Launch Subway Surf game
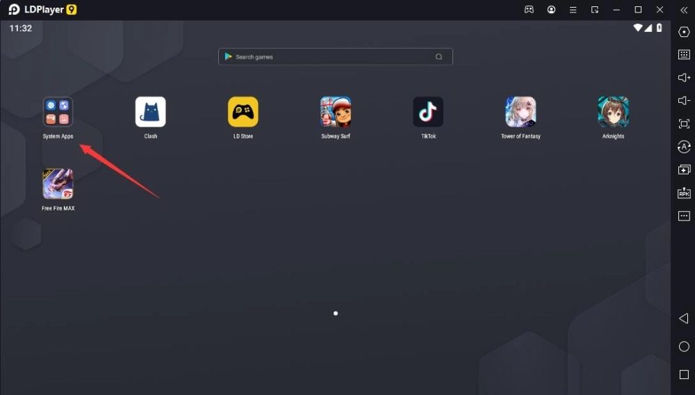Viewport: 695px width, 395px height. pyautogui.click(x=336, y=112)
